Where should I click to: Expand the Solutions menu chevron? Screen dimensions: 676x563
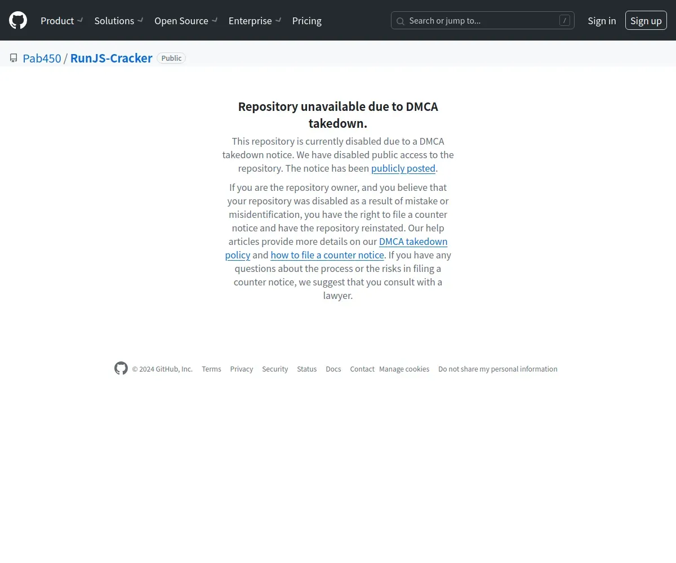[140, 20]
